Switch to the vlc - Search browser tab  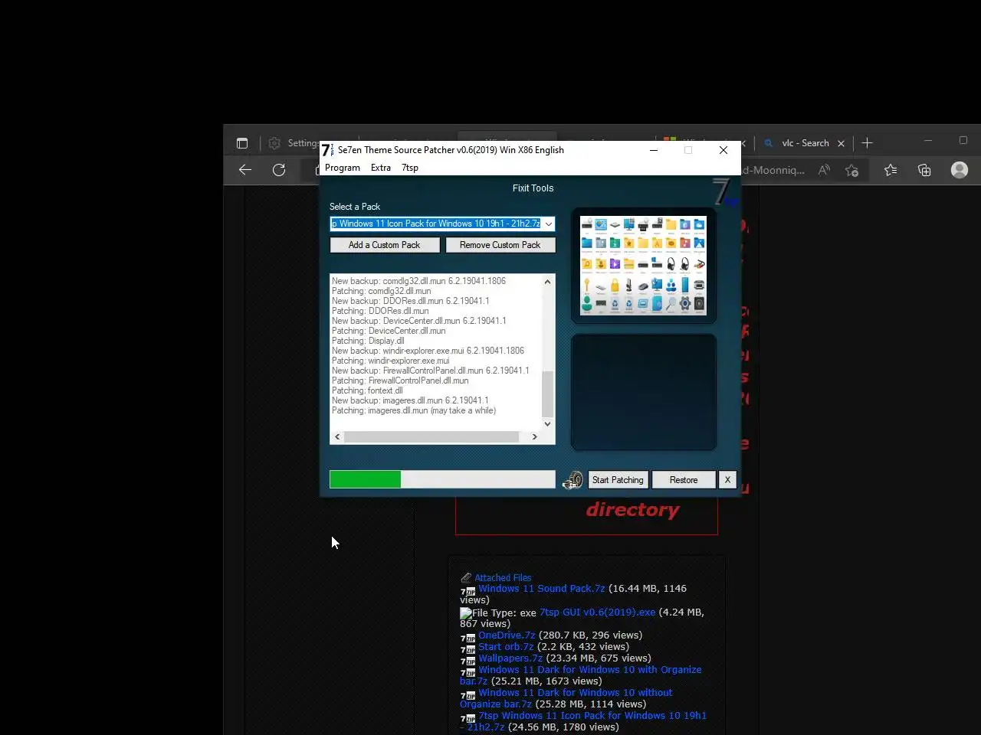pyautogui.click(x=805, y=143)
